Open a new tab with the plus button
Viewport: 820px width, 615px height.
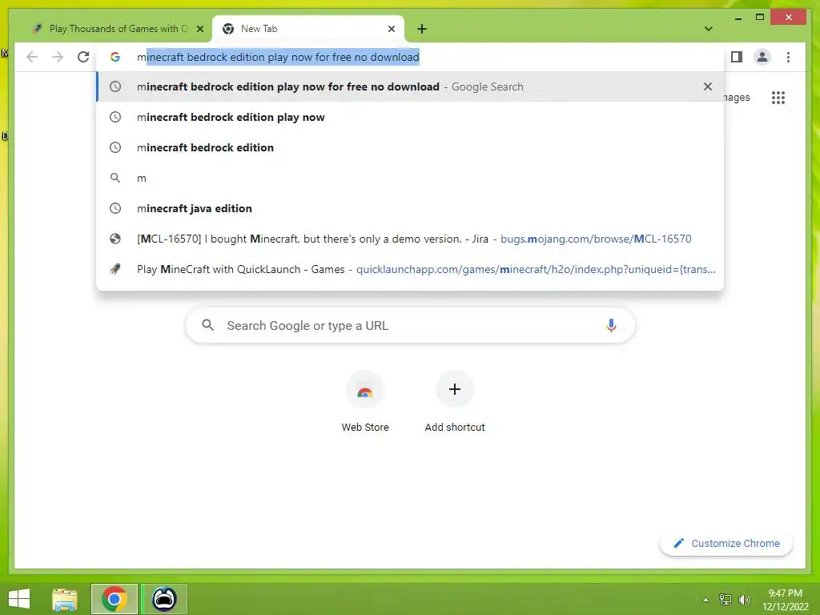[x=422, y=29]
